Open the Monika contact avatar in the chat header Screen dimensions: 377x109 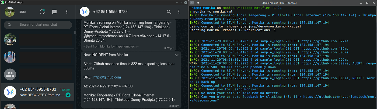point(85,12)
